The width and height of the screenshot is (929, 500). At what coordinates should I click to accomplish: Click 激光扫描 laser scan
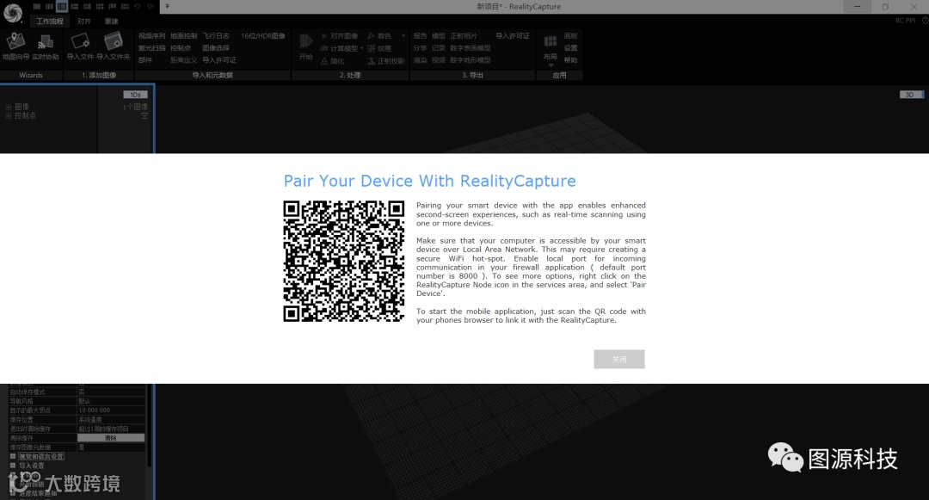tap(151, 48)
